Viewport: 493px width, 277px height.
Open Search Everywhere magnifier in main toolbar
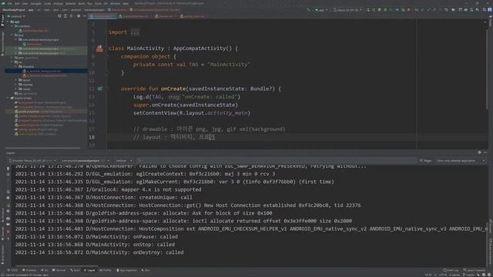click(485, 10)
